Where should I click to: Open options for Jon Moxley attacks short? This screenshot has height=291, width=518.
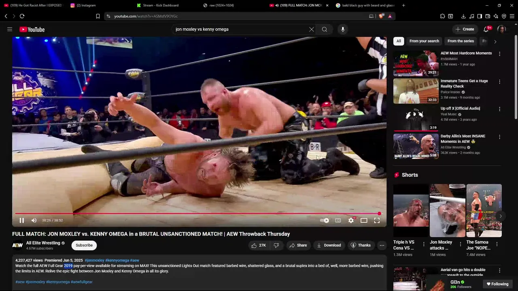(x=461, y=244)
